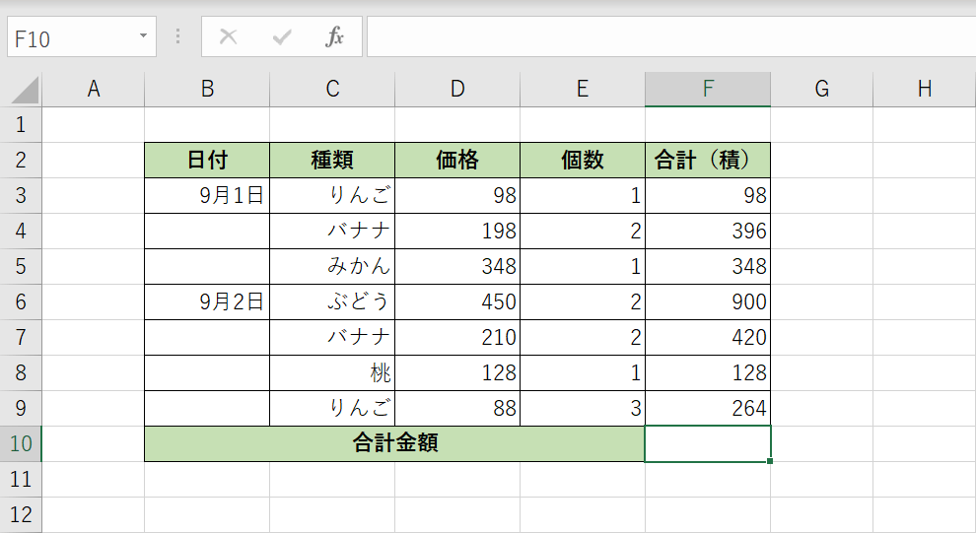976x533 pixels.
Task: Select column C header
Action: tap(332, 90)
